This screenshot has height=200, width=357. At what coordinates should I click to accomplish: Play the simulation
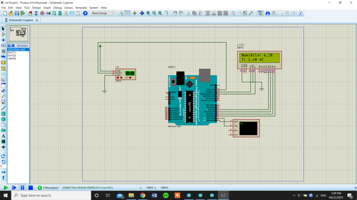tap(6, 187)
